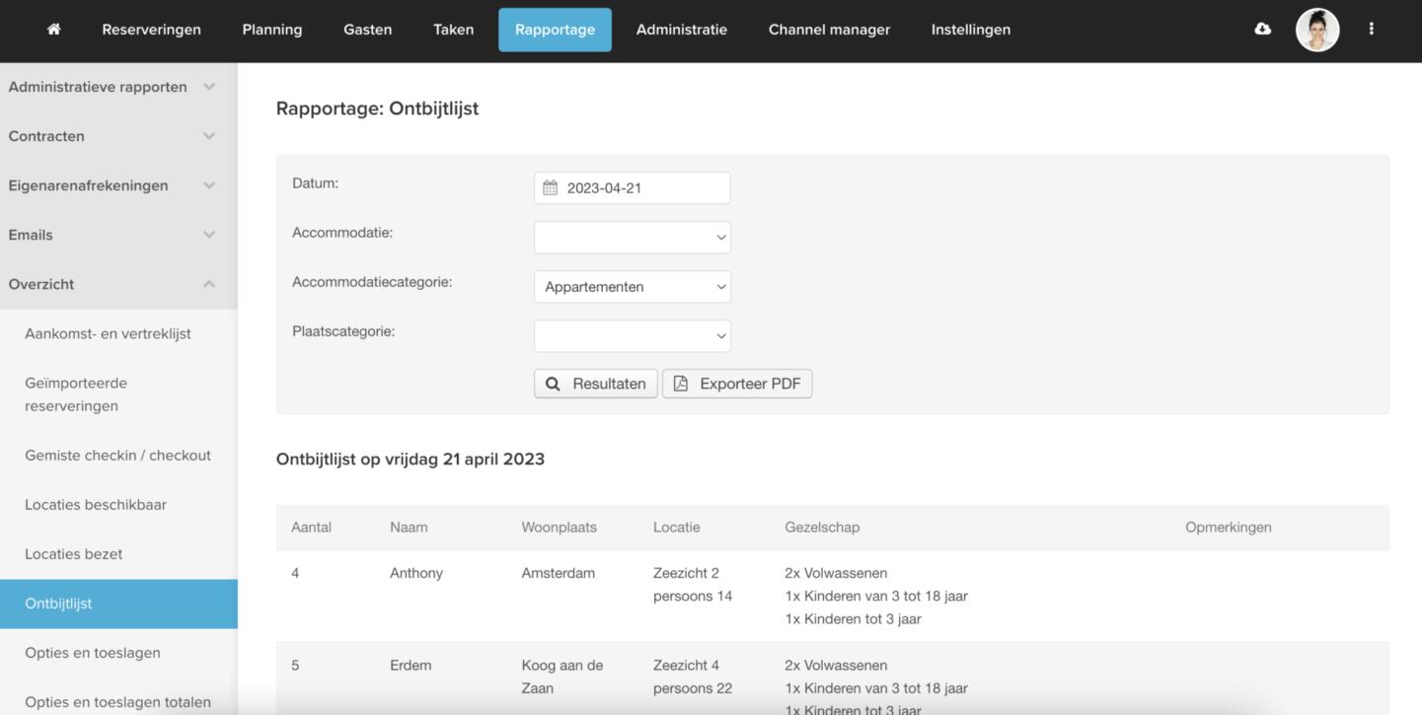
Task: Click the calendar icon in Datum field
Action: [551, 188]
